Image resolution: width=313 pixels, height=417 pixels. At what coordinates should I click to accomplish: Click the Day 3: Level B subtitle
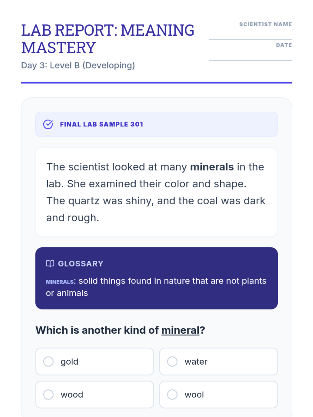[x=78, y=65]
